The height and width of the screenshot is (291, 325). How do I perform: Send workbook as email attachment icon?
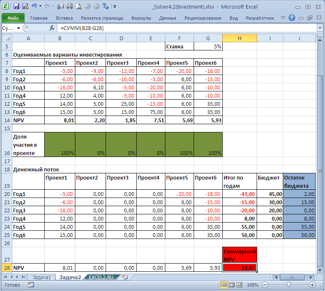61,7
